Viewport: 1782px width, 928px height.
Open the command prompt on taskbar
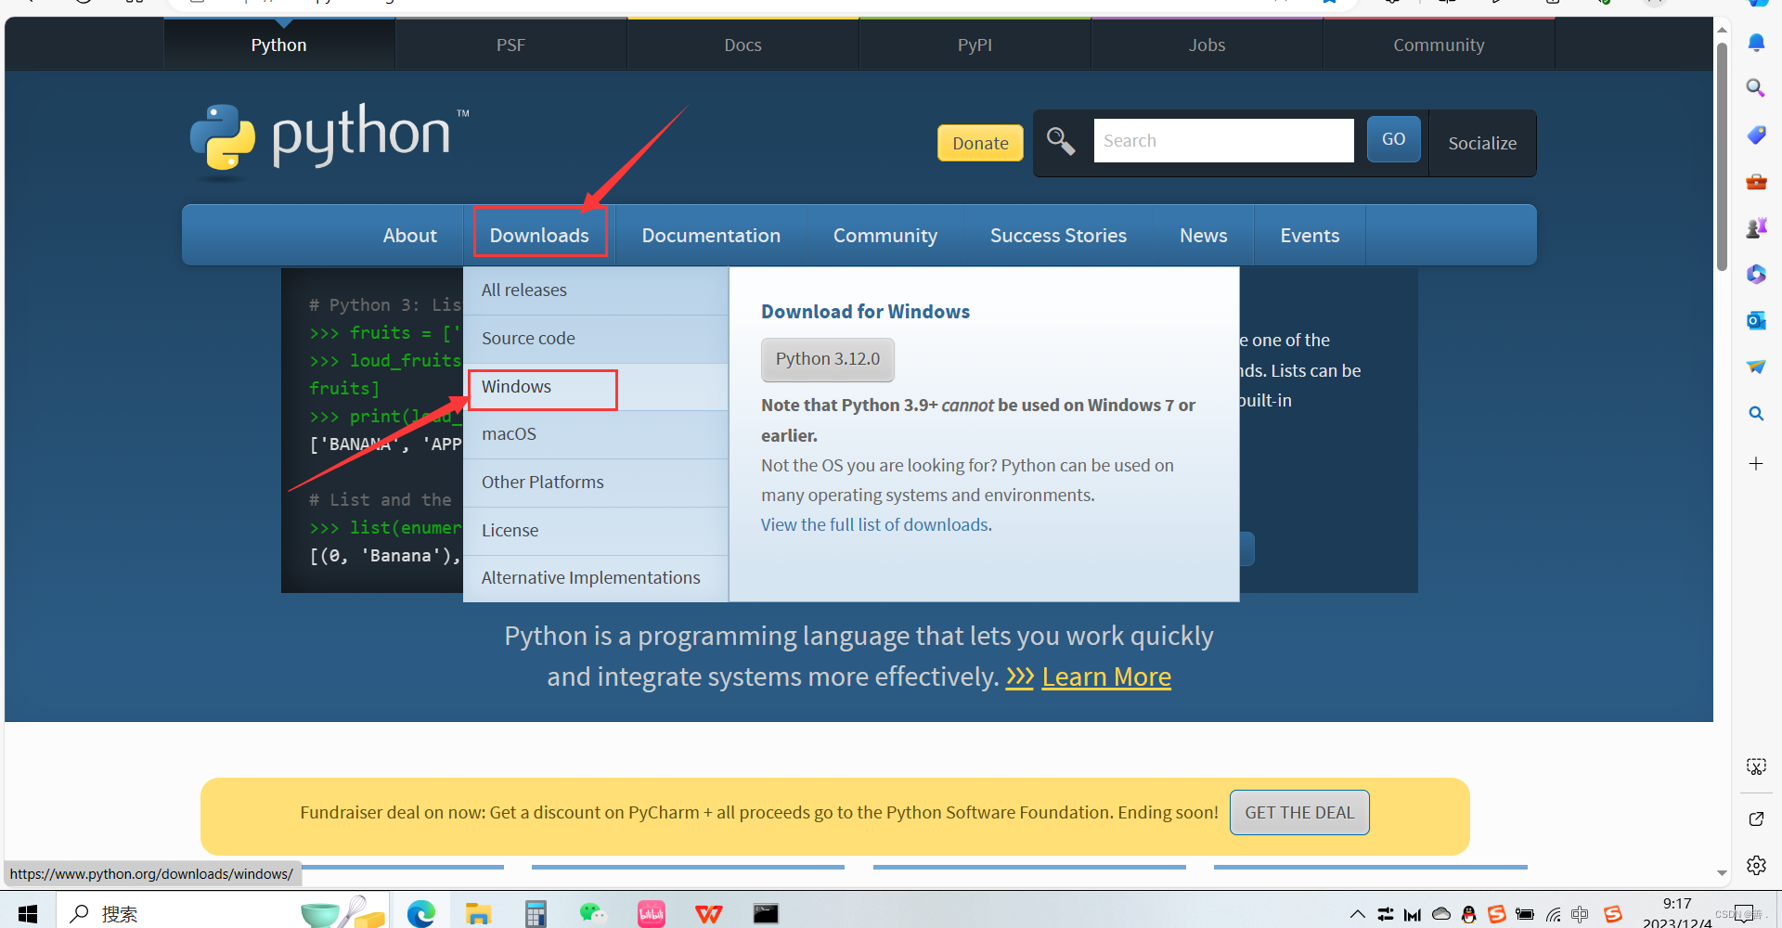coord(766,914)
